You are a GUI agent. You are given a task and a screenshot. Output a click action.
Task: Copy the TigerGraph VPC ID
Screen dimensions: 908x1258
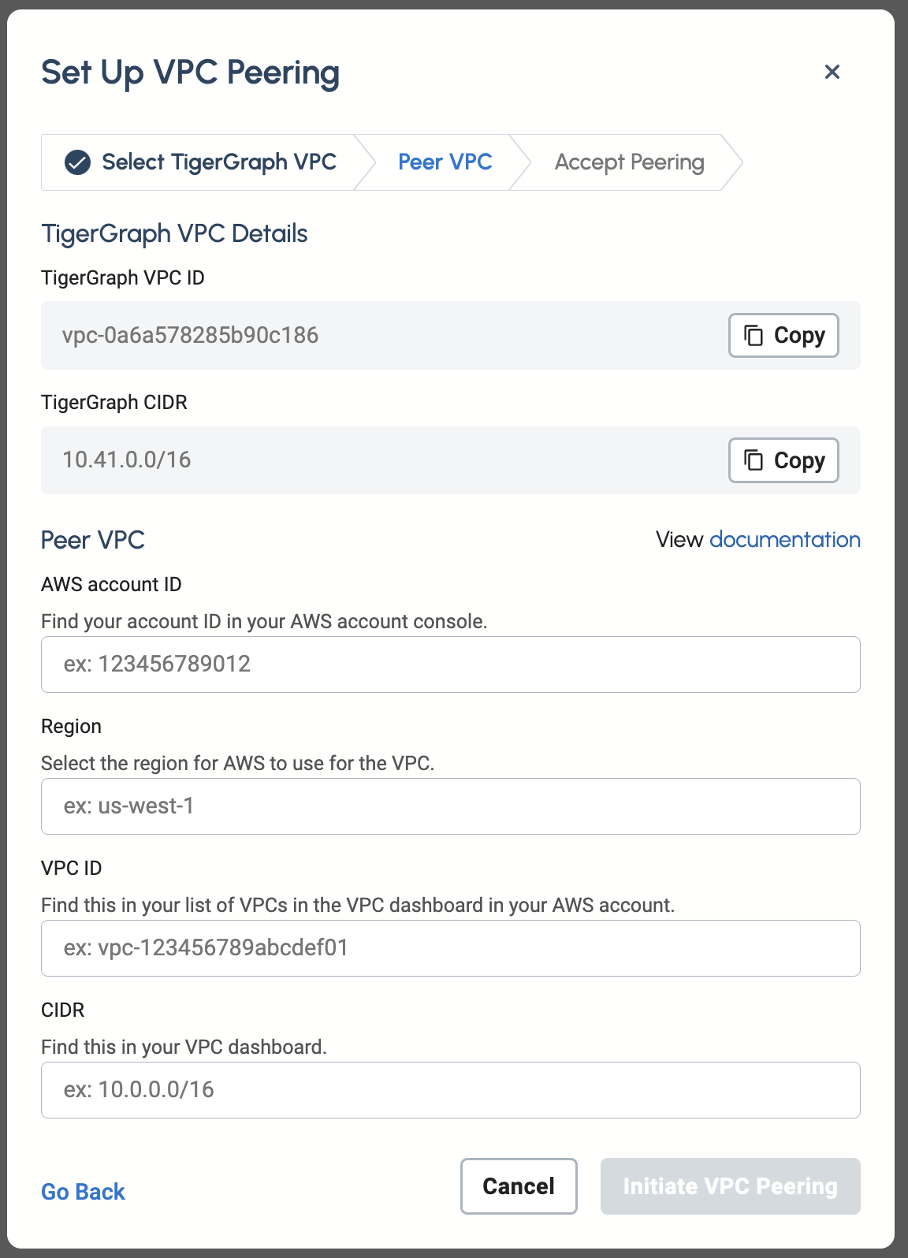(x=783, y=336)
